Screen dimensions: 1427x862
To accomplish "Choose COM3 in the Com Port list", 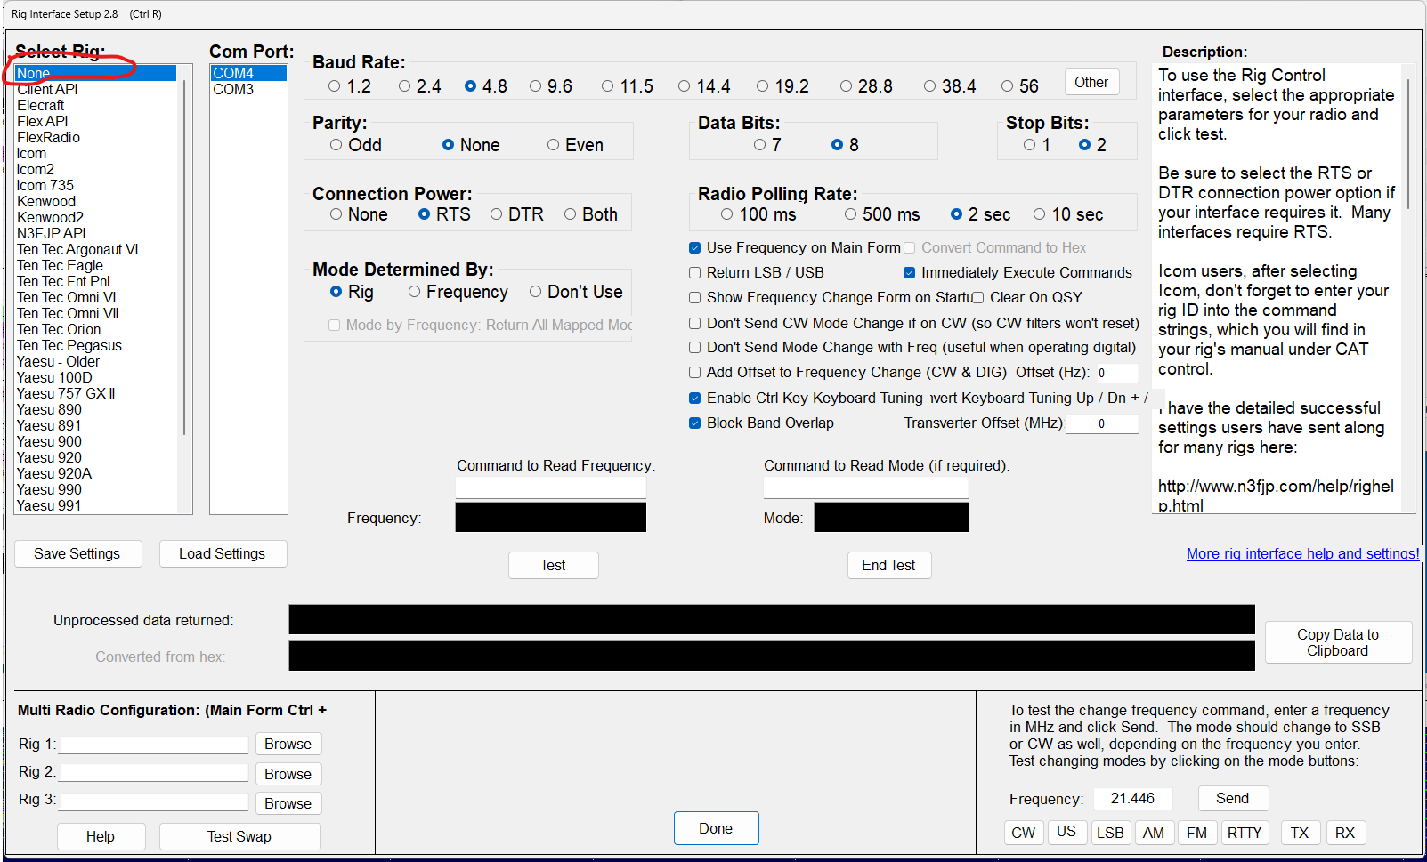I will click(x=233, y=90).
